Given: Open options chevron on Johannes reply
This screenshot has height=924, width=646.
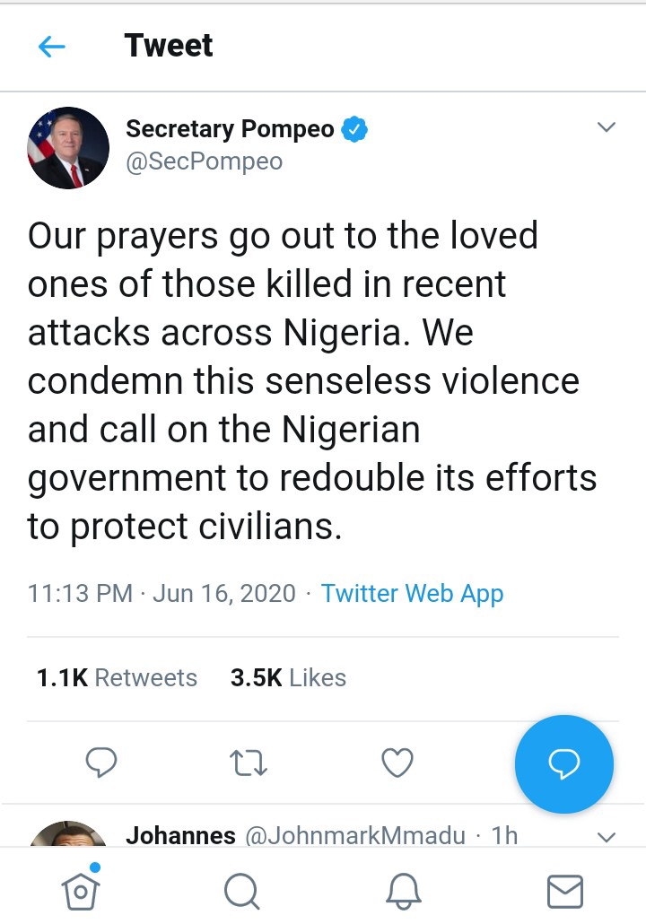Looking at the screenshot, I should (607, 837).
